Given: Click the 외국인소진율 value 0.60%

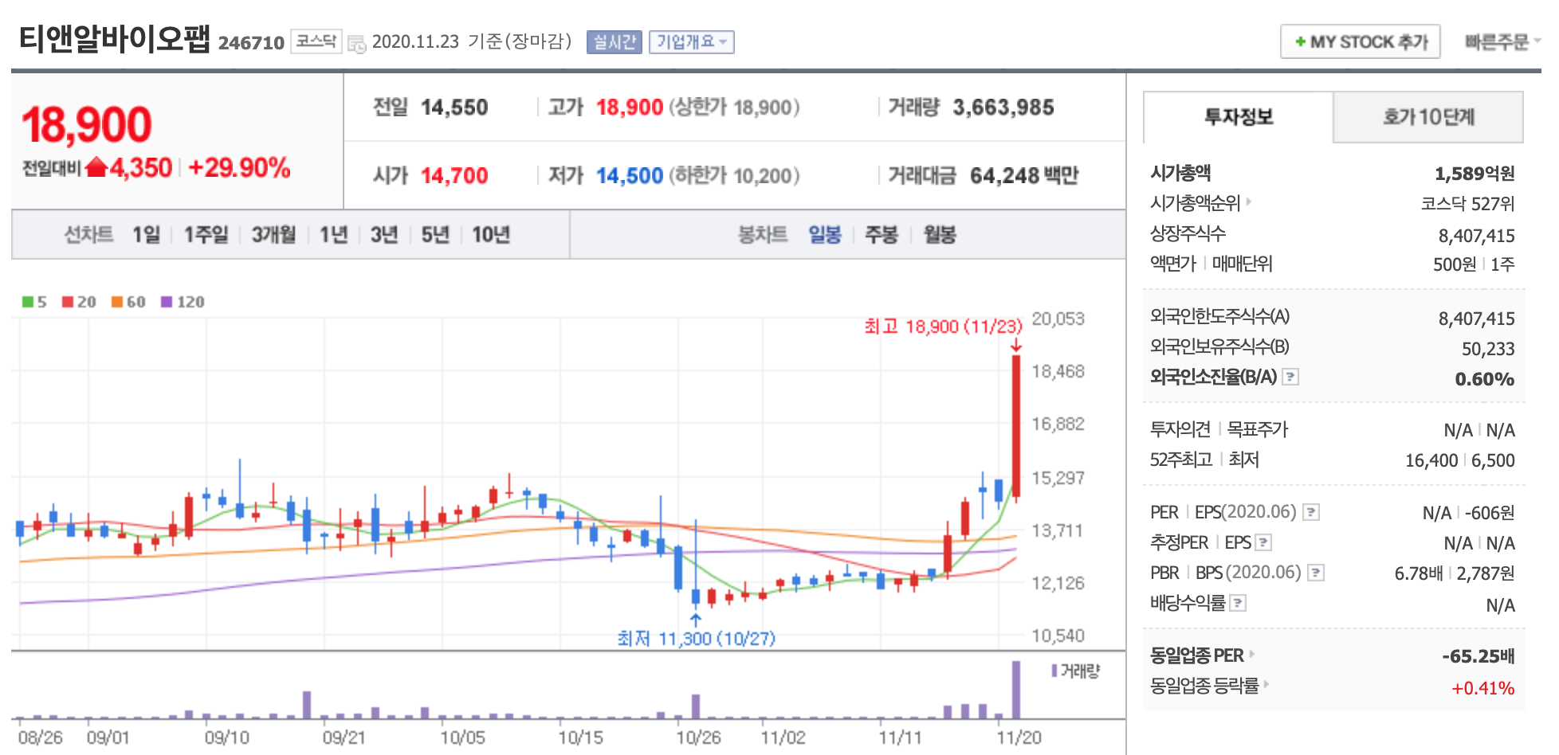Looking at the screenshot, I should click(1484, 379).
